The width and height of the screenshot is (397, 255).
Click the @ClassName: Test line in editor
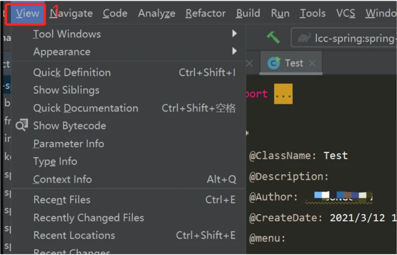click(x=298, y=156)
